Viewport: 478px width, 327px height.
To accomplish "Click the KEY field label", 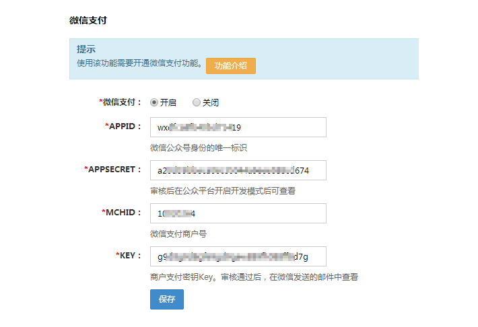I will pyautogui.click(x=128, y=256).
